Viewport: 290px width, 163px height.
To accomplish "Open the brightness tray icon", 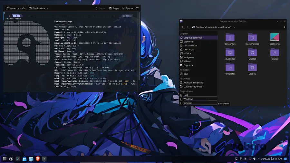I will [246, 159].
